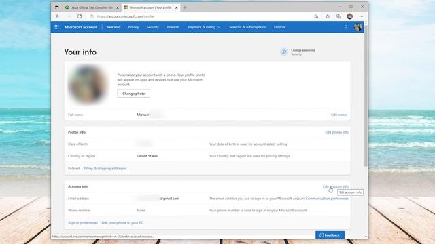Screen dimensions: 435x244
Task: Open Communication preferences link
Action: (327, 199)
